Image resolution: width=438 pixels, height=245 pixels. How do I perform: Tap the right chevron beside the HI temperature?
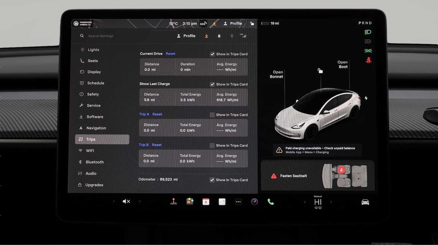(331, 202)
